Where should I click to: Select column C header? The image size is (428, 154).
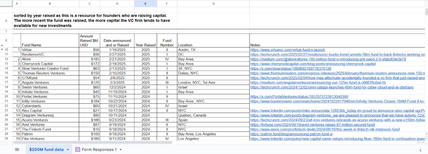coord(90,3)
